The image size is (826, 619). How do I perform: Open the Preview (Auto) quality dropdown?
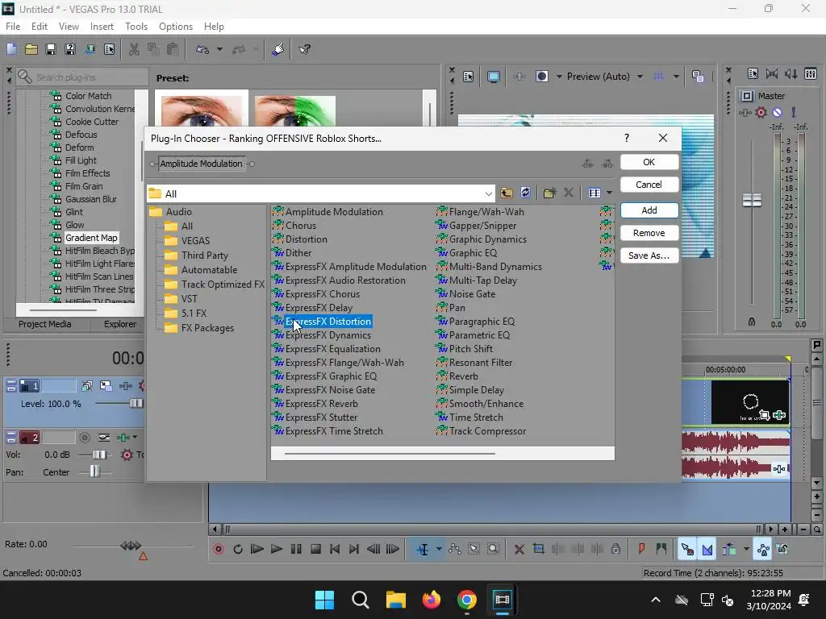(640, 77)
